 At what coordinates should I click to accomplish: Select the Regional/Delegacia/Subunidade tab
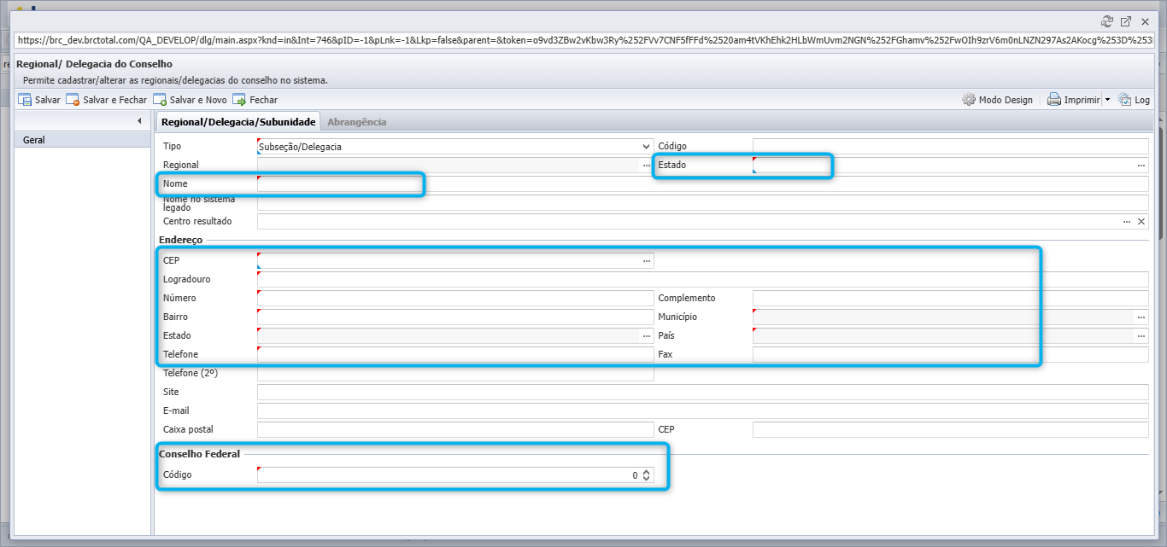pyautogui.click(x=238, y=122)
